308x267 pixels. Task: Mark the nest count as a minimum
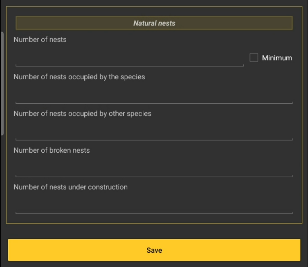(254, 58)
